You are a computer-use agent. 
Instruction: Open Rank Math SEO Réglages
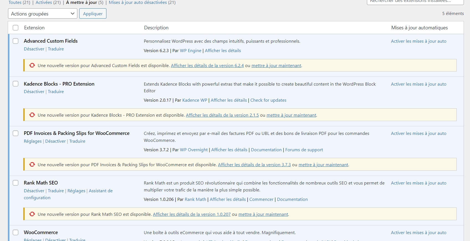tap(76, 191)
